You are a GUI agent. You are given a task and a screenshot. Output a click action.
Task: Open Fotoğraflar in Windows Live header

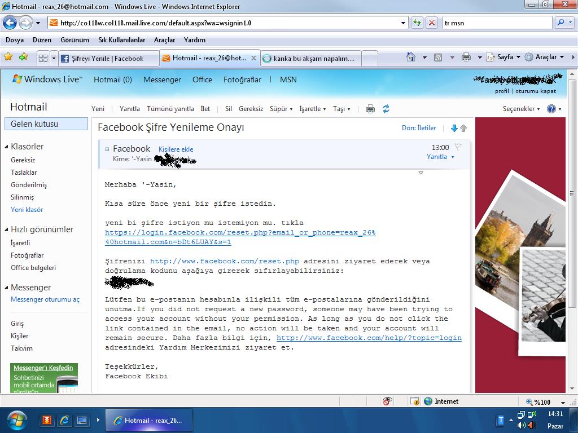pos(242,79)
